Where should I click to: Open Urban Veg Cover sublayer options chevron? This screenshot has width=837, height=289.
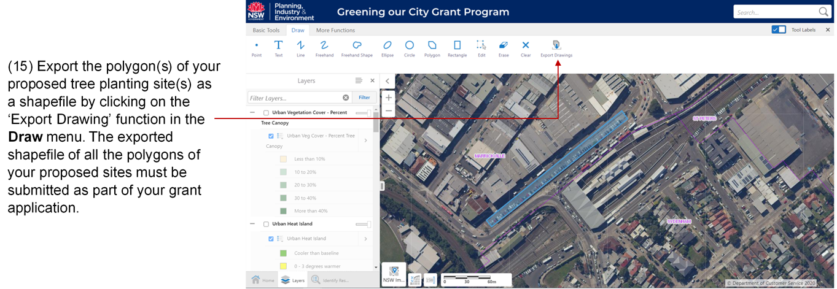coord(365,141)
